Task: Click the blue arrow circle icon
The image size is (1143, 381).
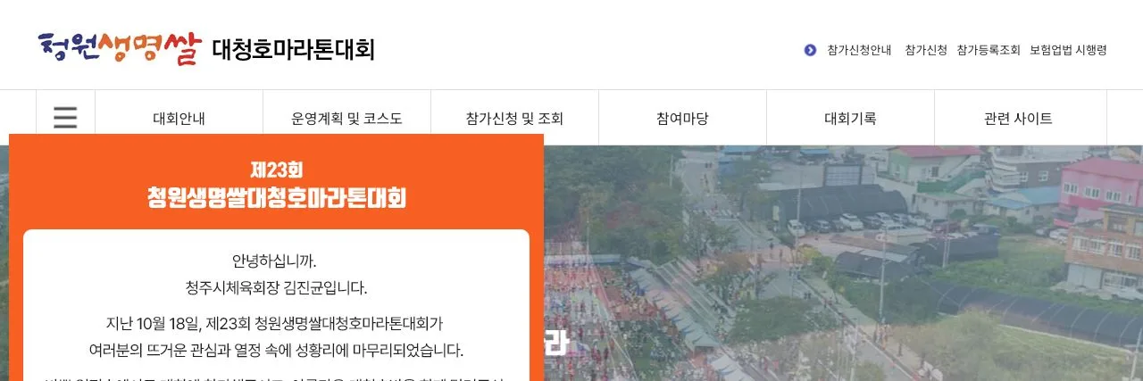Action: click(x=810, y=50)
